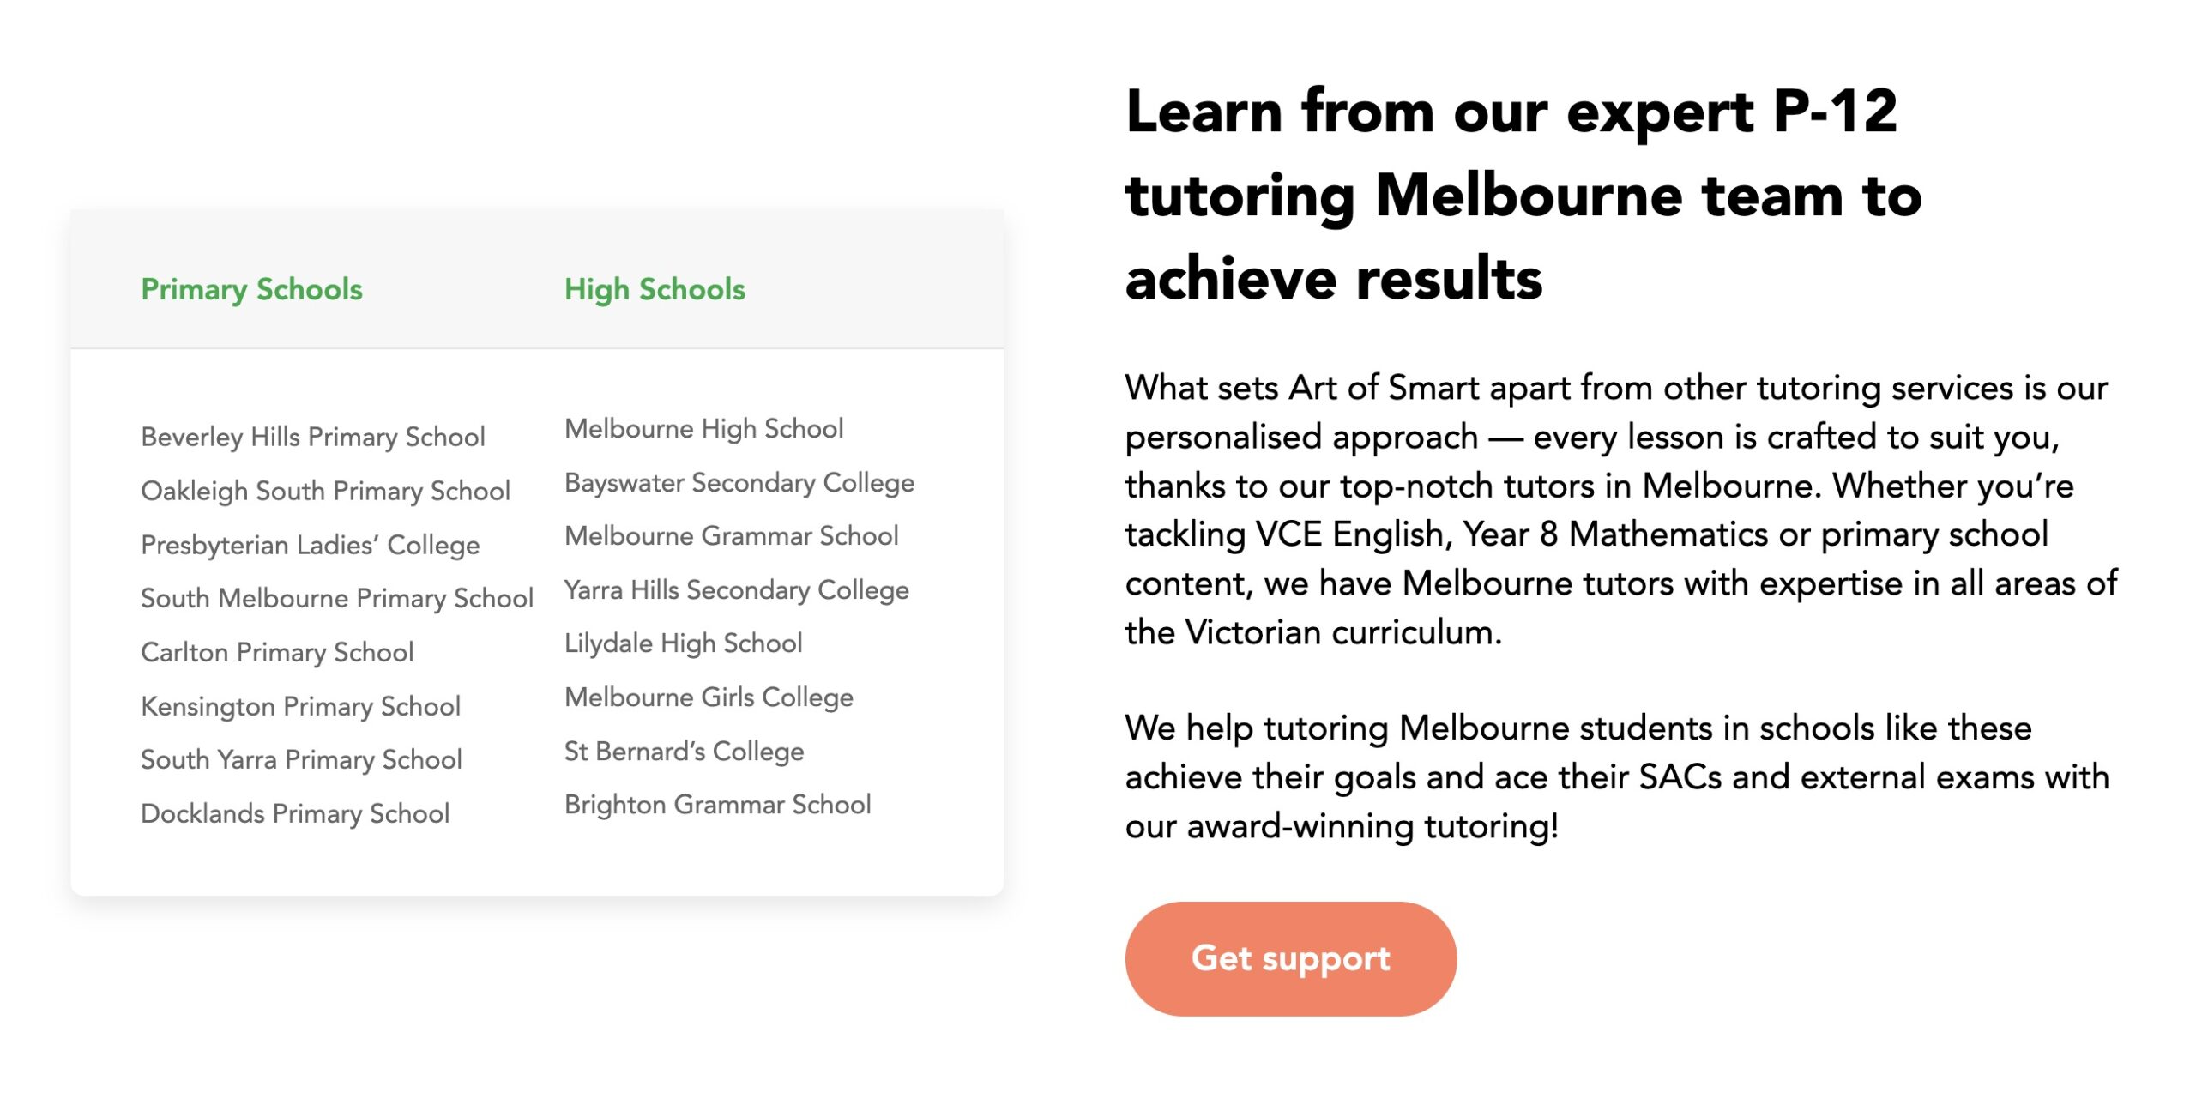Select South Melbourne Primary School
This screenshot has width=2196, height=1093.
pyautogui.click(x=337, y=598)
